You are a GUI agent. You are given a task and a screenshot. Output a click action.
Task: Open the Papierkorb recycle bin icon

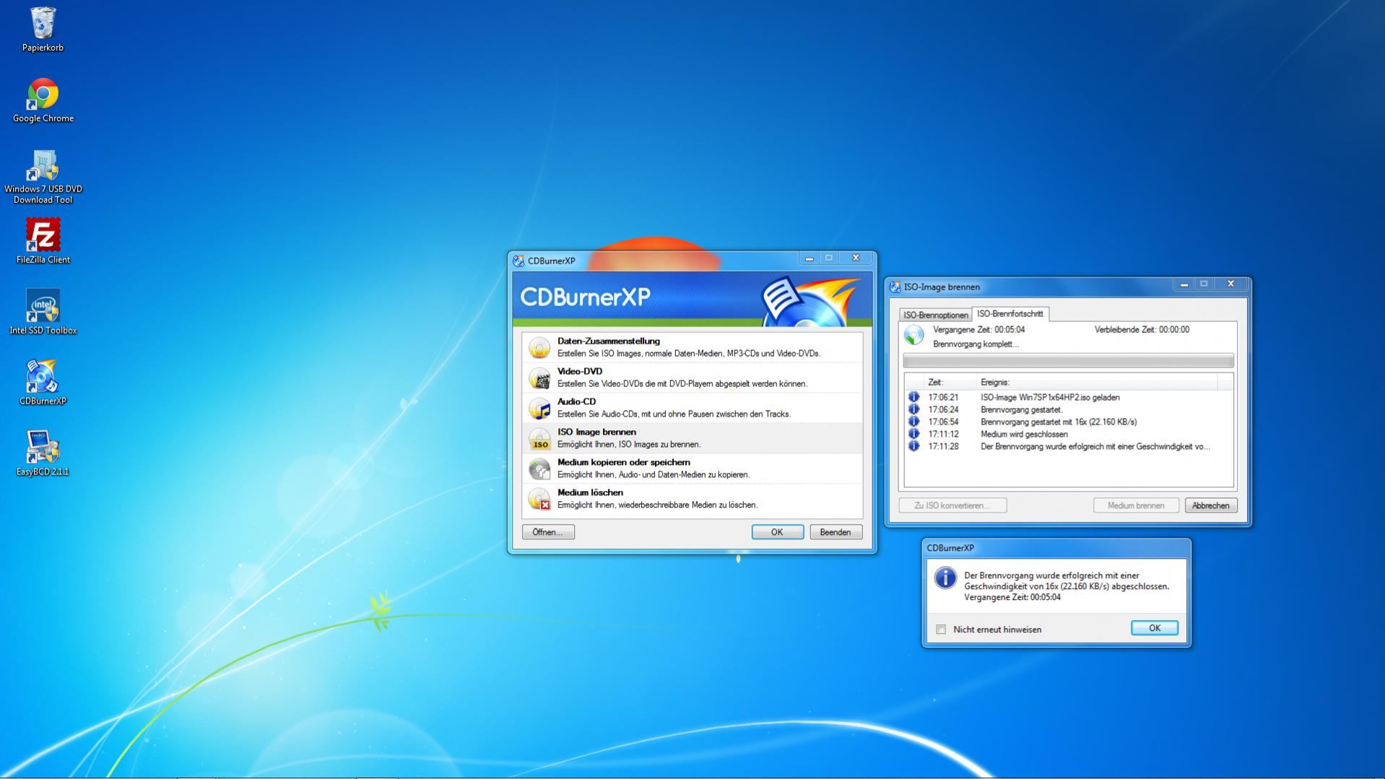pyautogui.click(x=43, y=29)
